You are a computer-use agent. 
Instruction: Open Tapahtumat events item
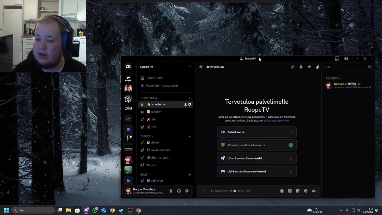click(166, 78)
